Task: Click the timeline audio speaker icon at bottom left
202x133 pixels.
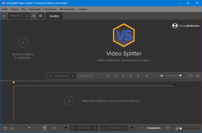Action: [12, 128]
